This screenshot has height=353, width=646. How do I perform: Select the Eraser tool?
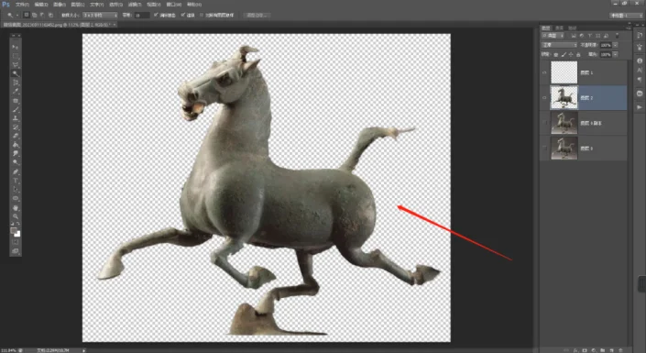[16, 136]
